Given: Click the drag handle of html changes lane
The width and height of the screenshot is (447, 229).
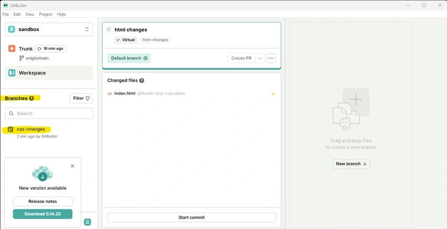Looking at the screenshot, I should pos(109,29).
